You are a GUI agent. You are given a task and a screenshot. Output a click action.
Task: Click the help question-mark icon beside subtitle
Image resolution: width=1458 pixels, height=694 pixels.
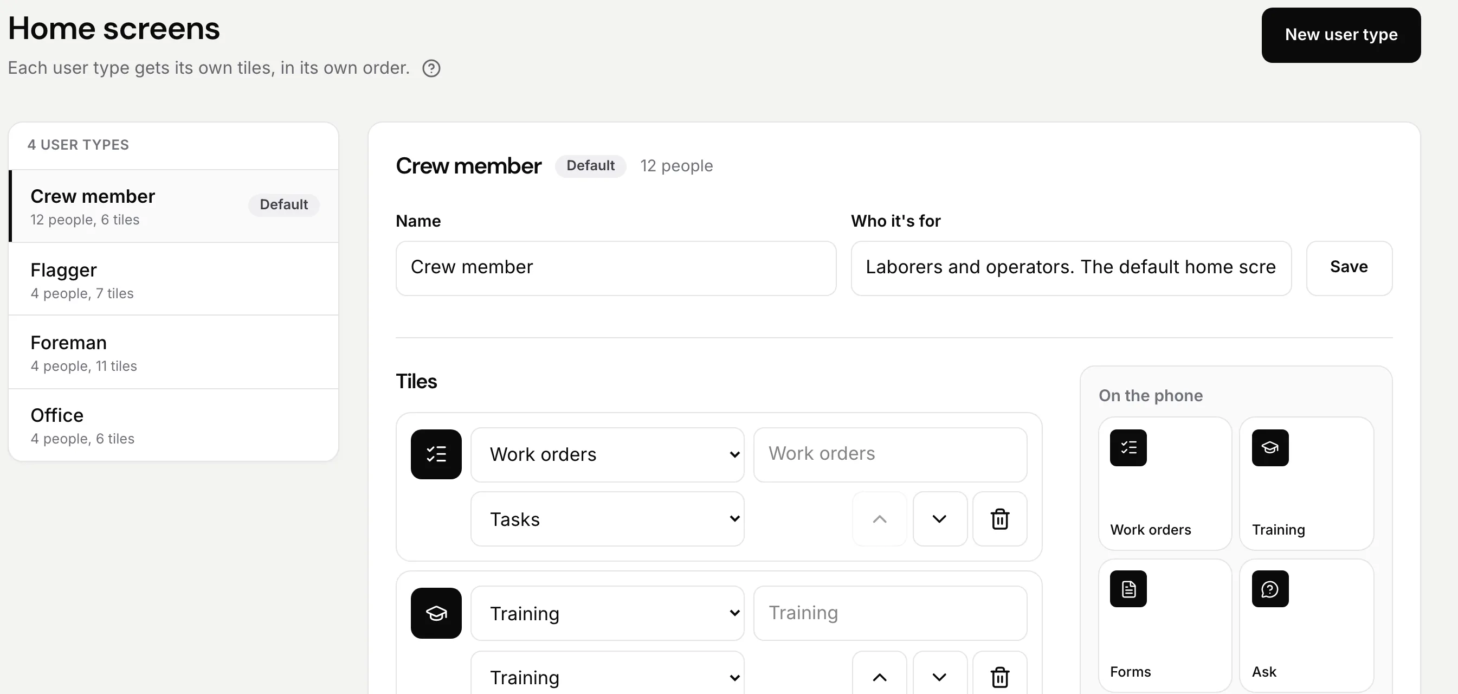431,68
